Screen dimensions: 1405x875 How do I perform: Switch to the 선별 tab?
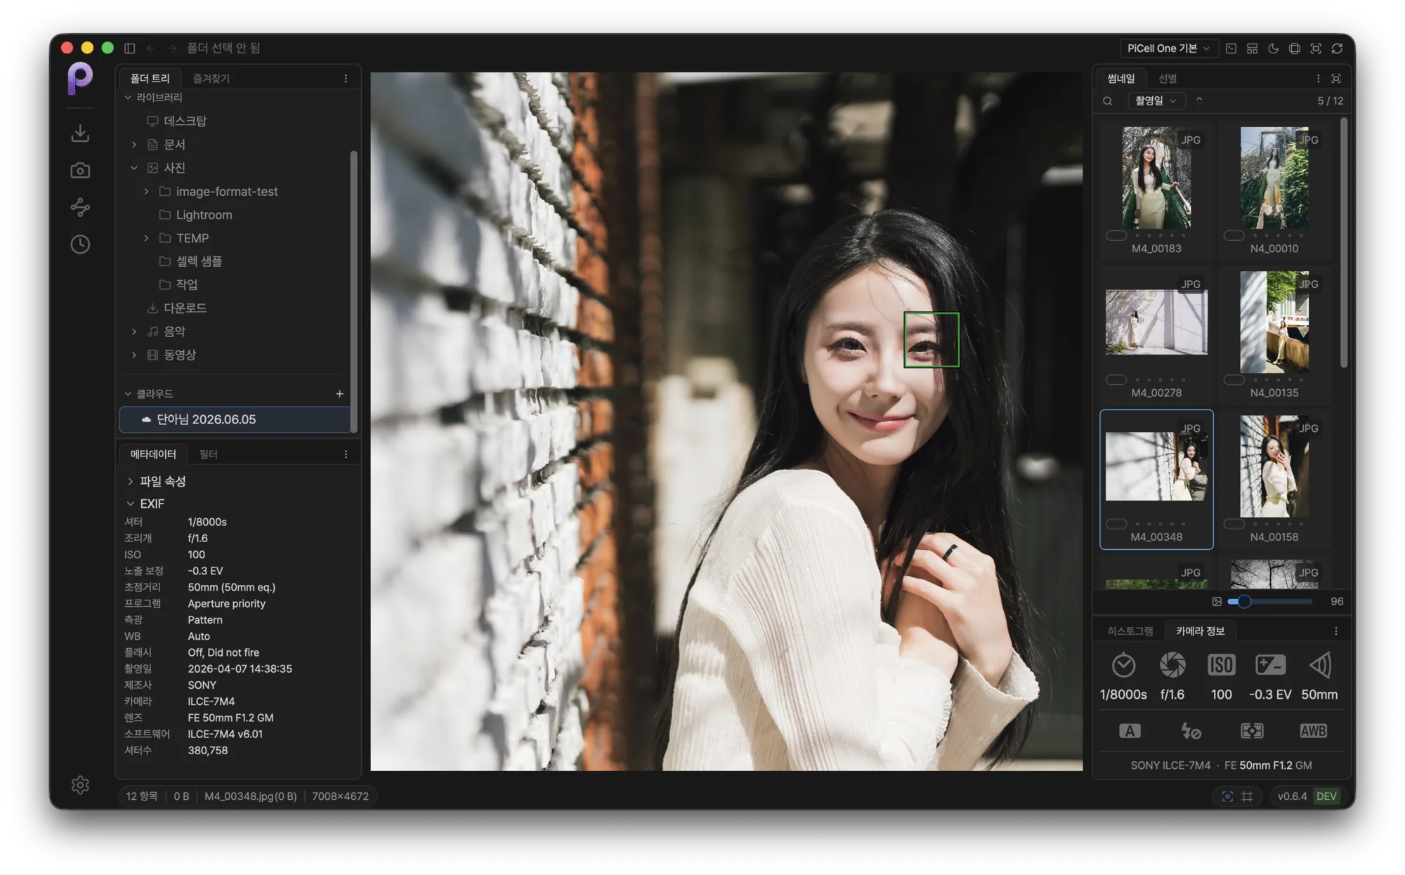[1168, 79]
